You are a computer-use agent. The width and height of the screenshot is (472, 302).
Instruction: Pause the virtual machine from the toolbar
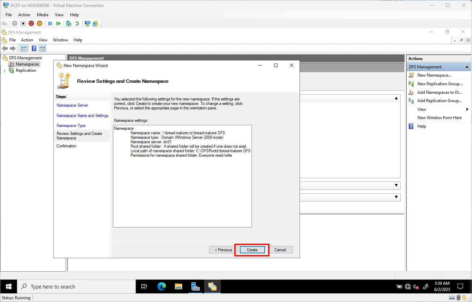click(x=50, y=23)
